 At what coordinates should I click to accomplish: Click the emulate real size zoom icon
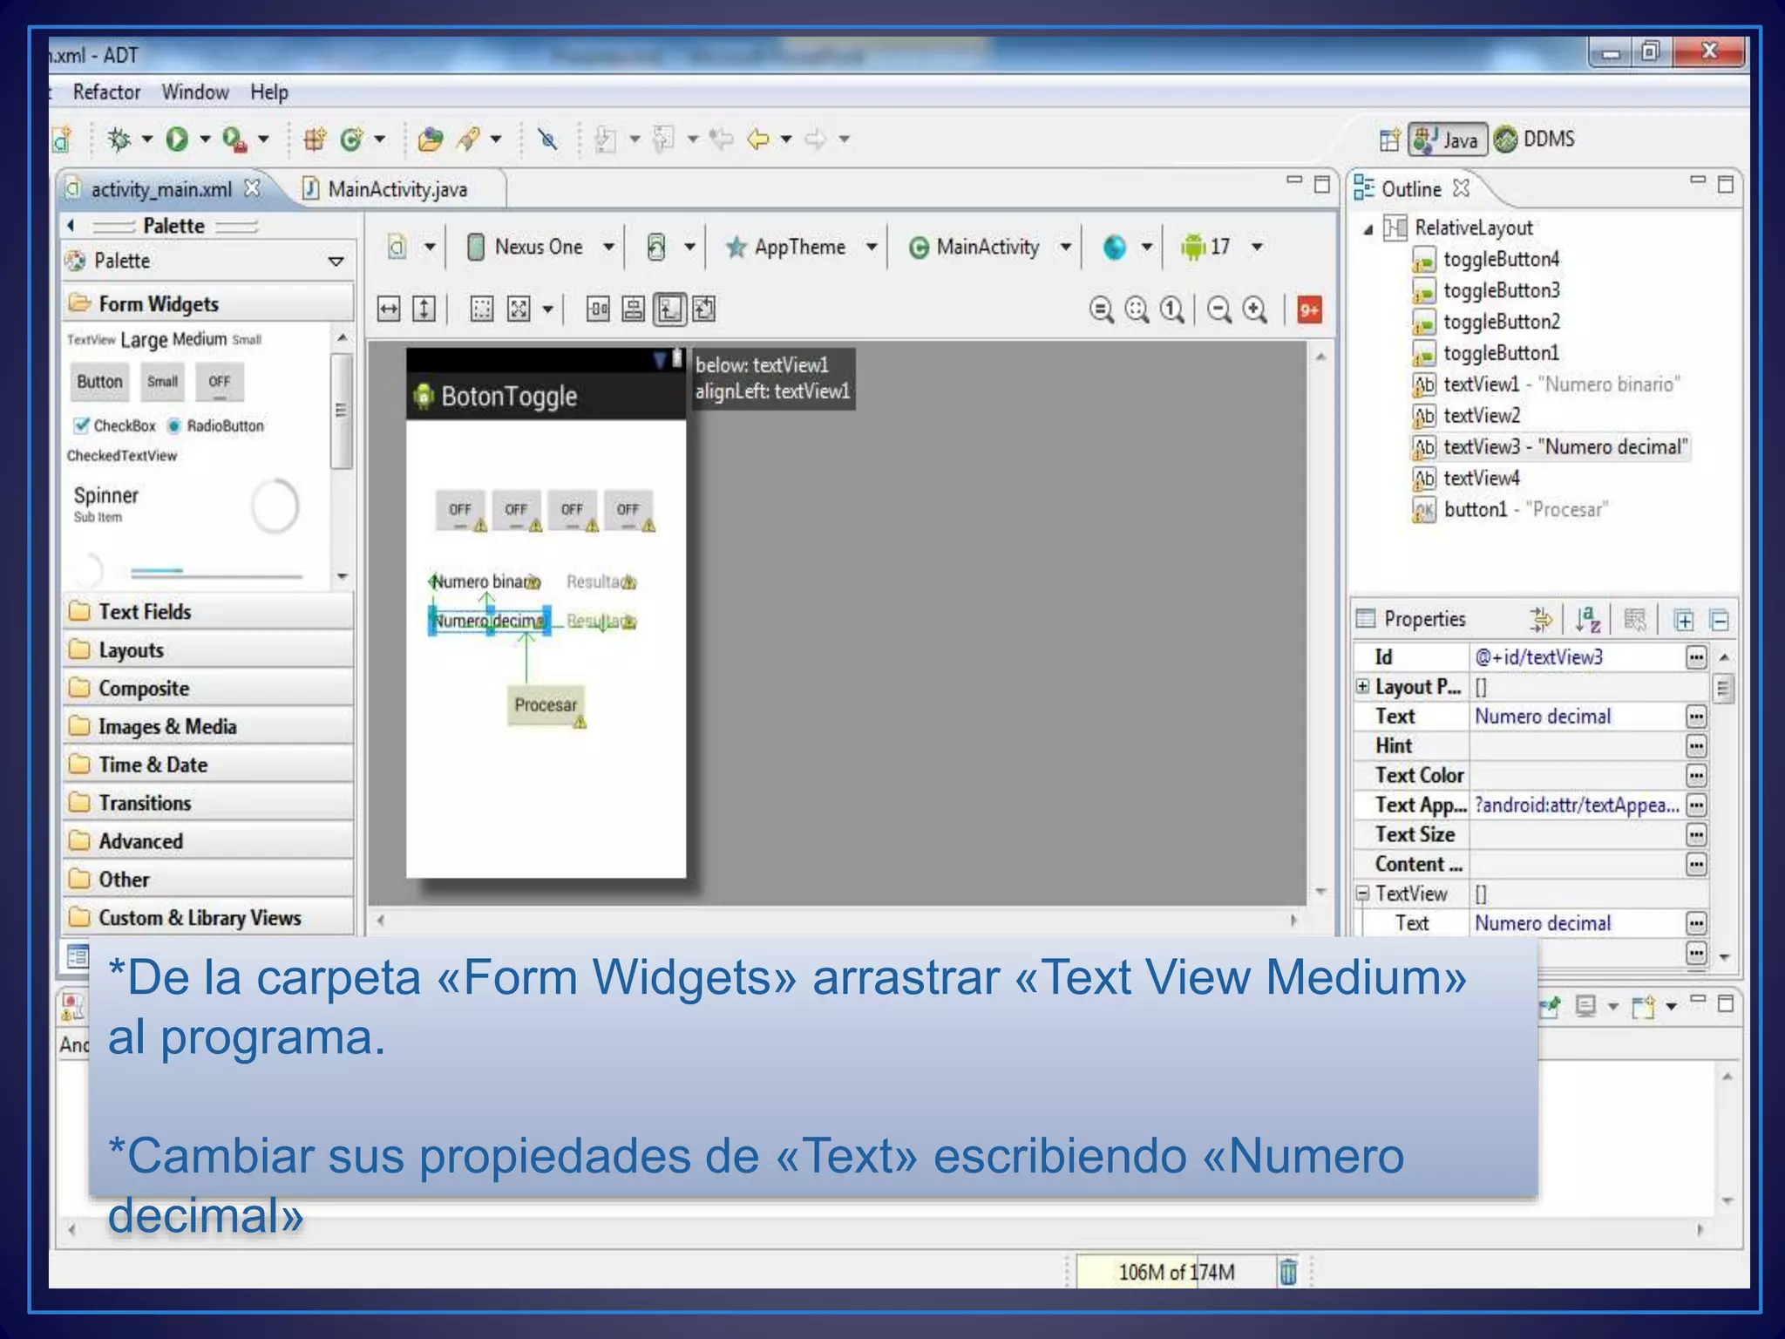click(1101, 309)
